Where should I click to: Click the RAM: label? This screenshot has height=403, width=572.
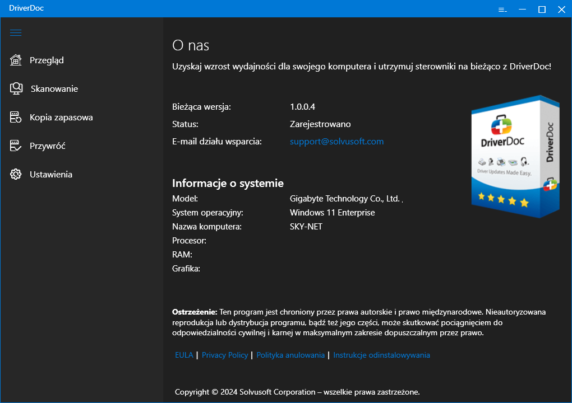(182, 255)
